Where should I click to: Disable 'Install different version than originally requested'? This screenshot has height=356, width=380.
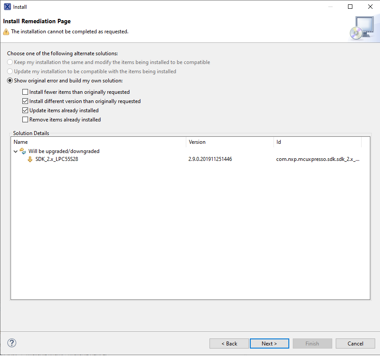(x=25, y=101)
